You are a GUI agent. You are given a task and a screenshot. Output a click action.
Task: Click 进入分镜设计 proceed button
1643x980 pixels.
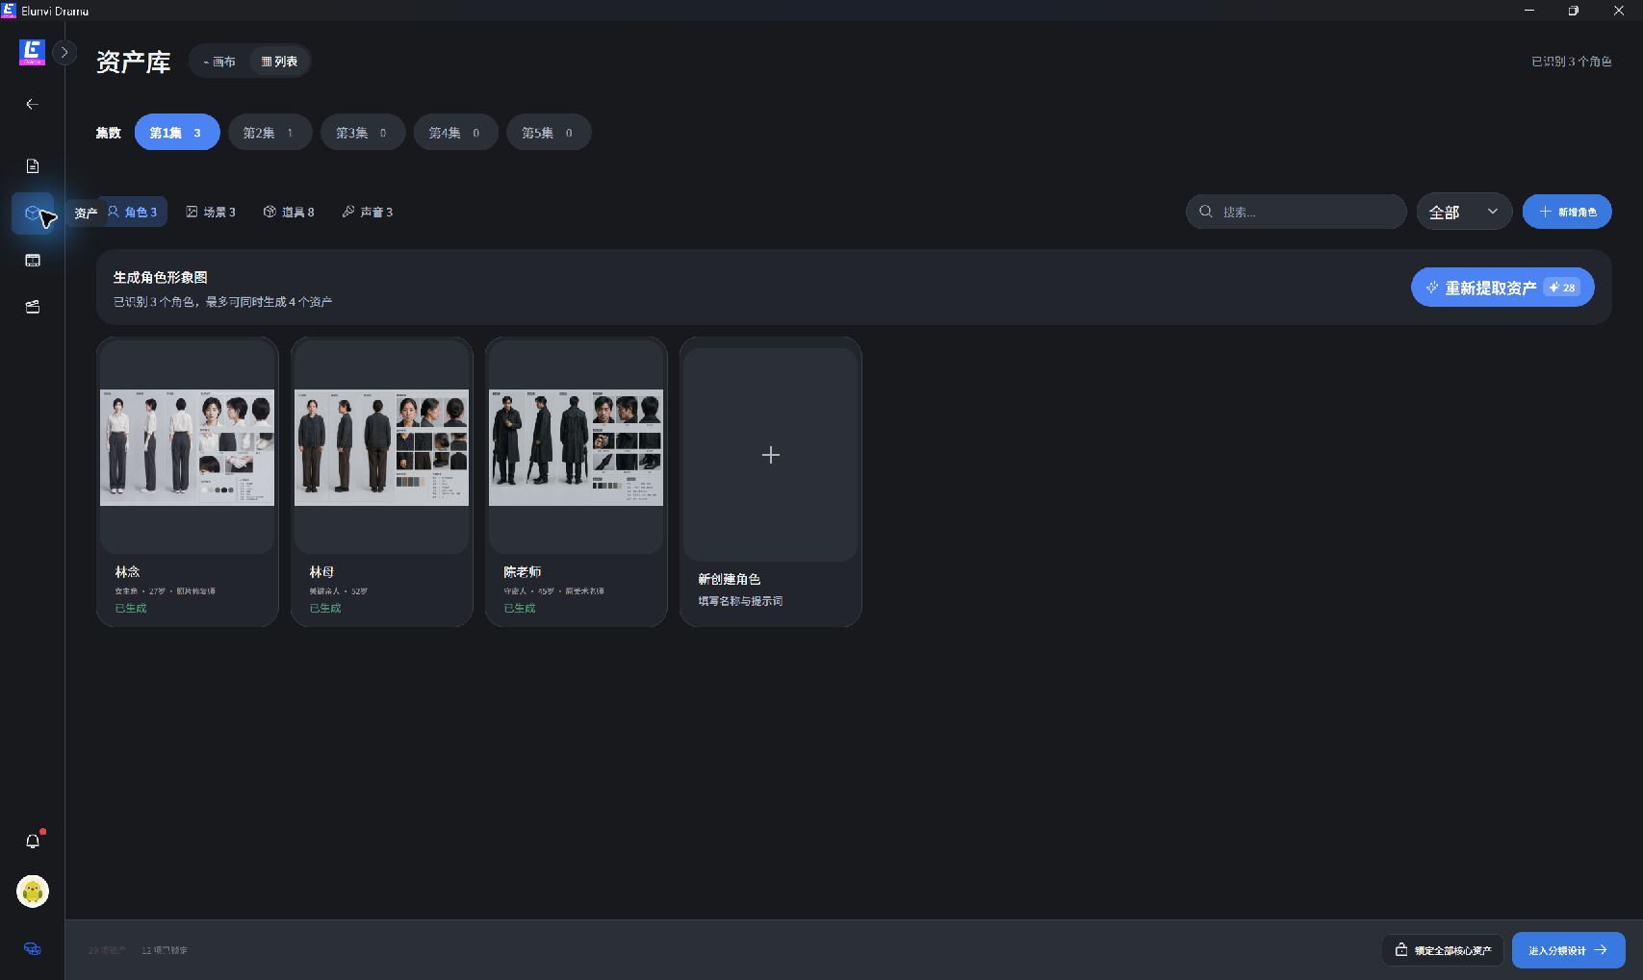click(x=1569, y=950)
